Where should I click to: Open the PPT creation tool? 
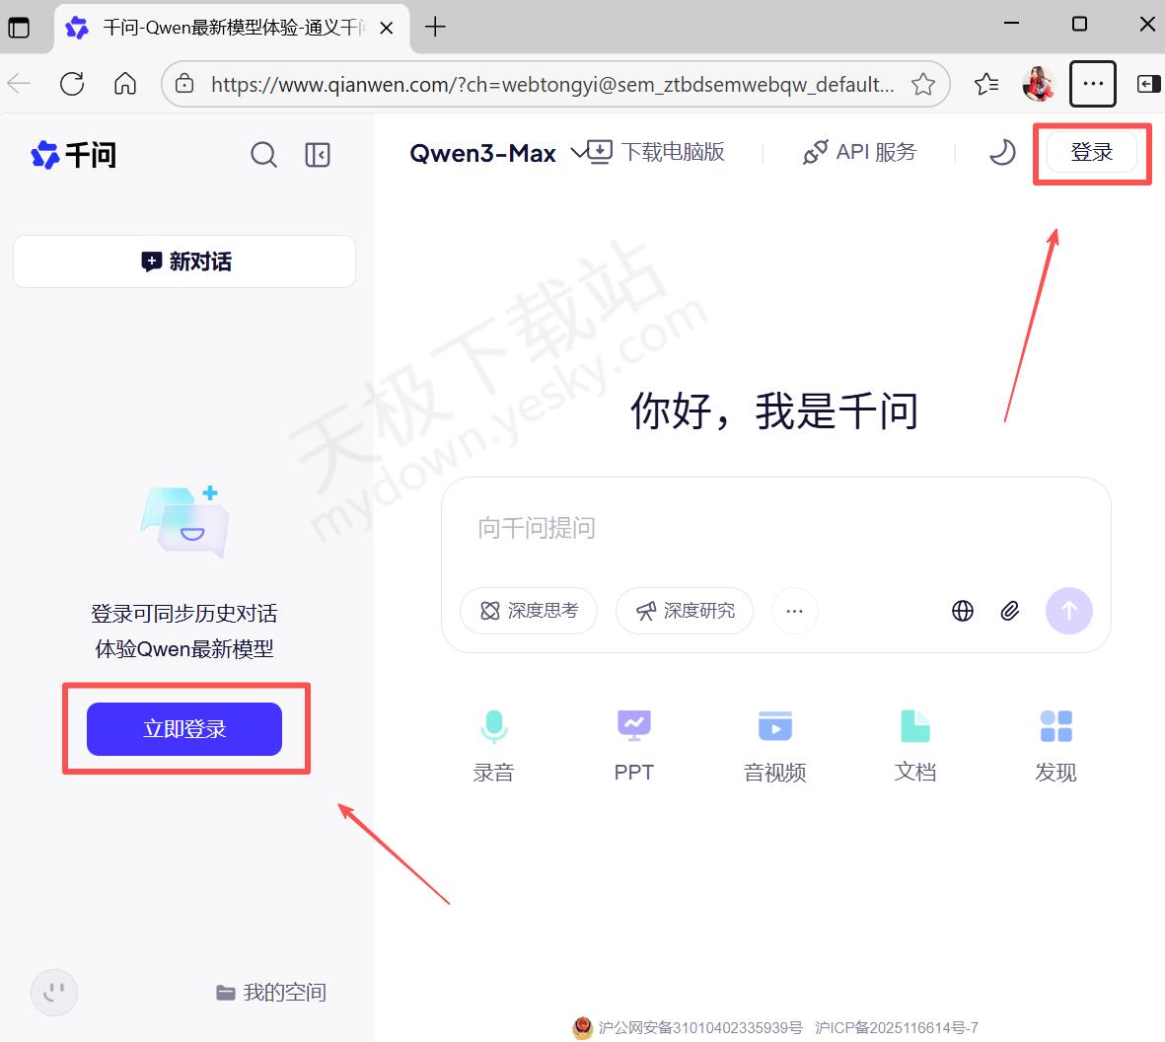point(634,745)
